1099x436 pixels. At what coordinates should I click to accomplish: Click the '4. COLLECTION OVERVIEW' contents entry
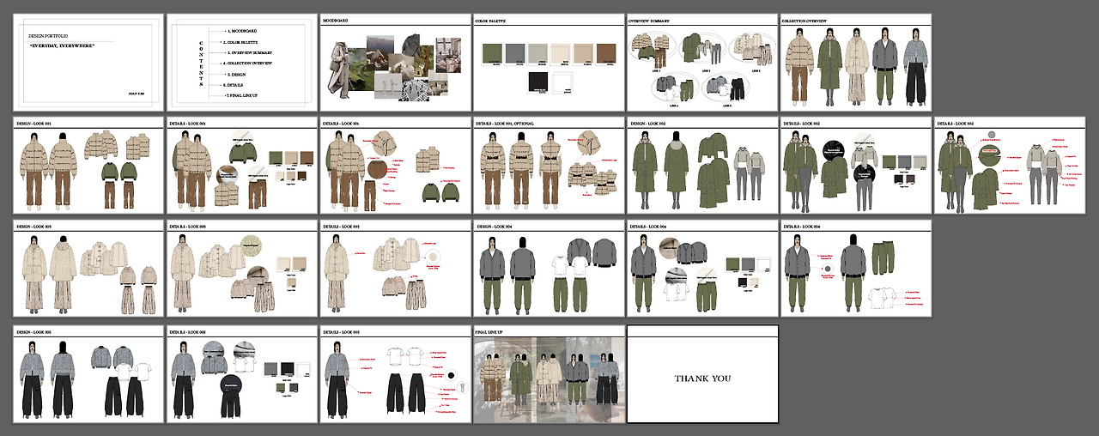point(247,64)
